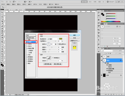Open the Info panel icon in dock
The width and height of the screenshot is (125, 96).
[x=99, y=26]
